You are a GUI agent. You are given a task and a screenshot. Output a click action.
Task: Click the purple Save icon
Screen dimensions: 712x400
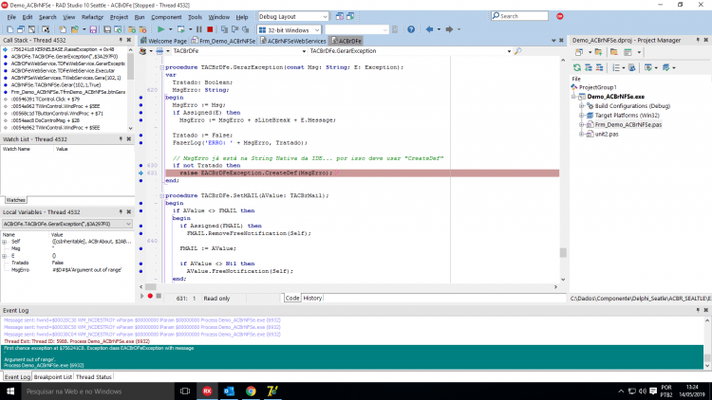tap(93, 29)
